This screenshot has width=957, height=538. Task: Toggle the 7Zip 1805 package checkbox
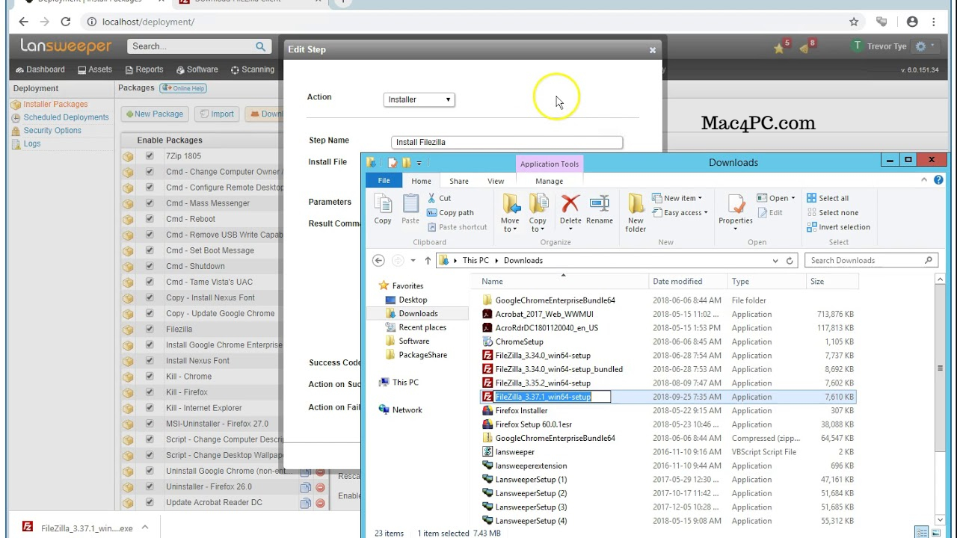150,156
